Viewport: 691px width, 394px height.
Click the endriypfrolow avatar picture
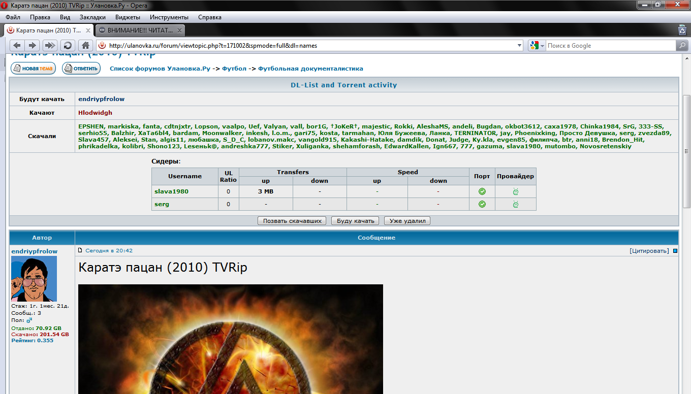point(34,279)
